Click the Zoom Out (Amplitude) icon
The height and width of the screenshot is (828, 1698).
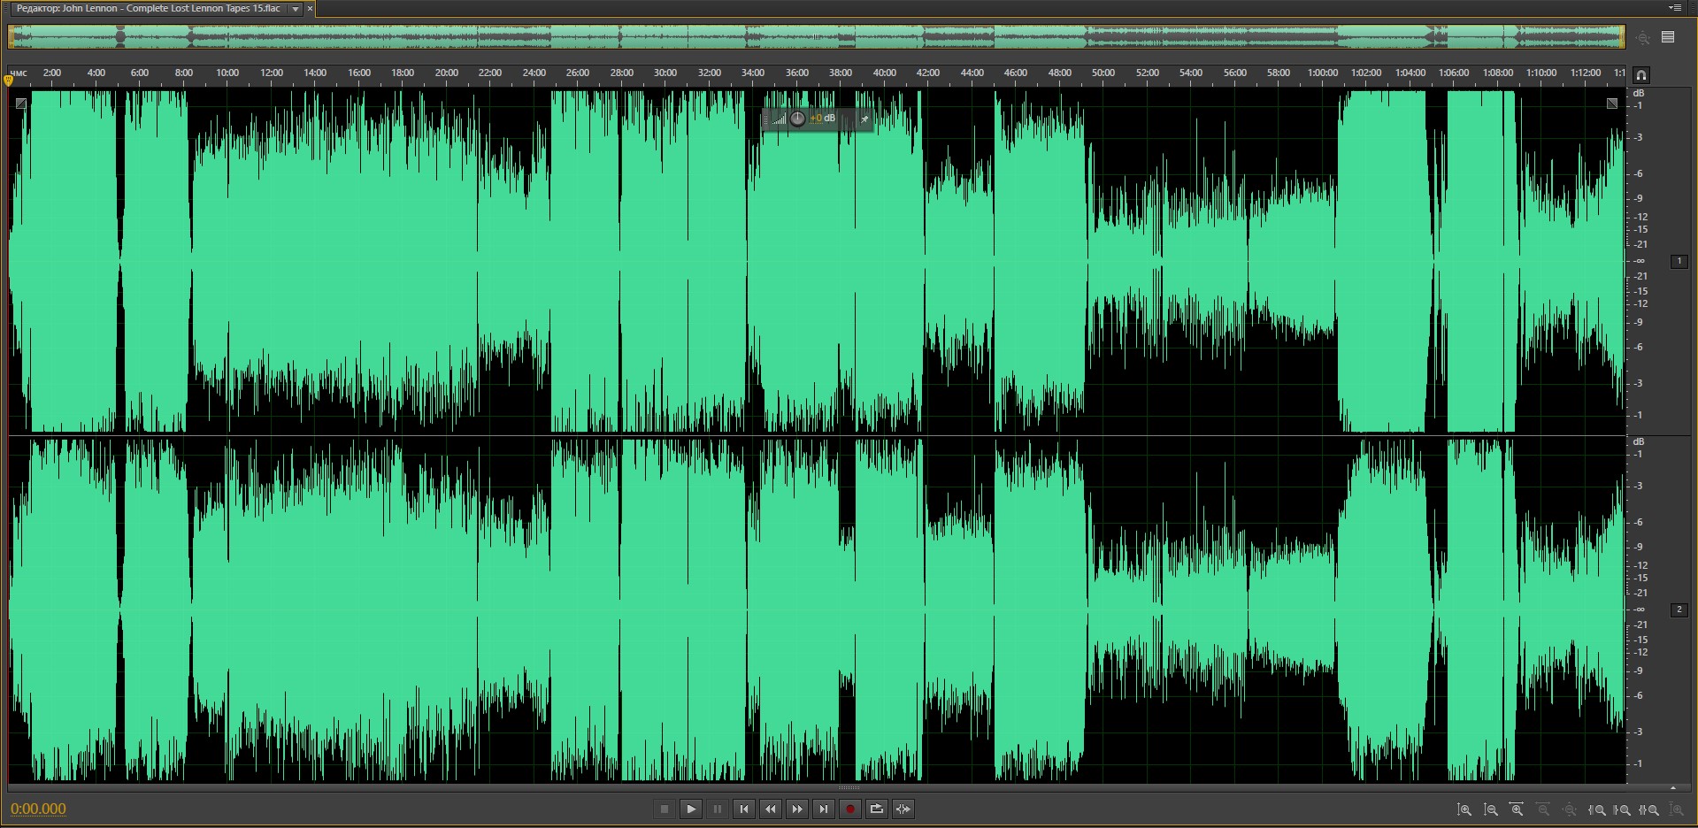[1491, 809]
